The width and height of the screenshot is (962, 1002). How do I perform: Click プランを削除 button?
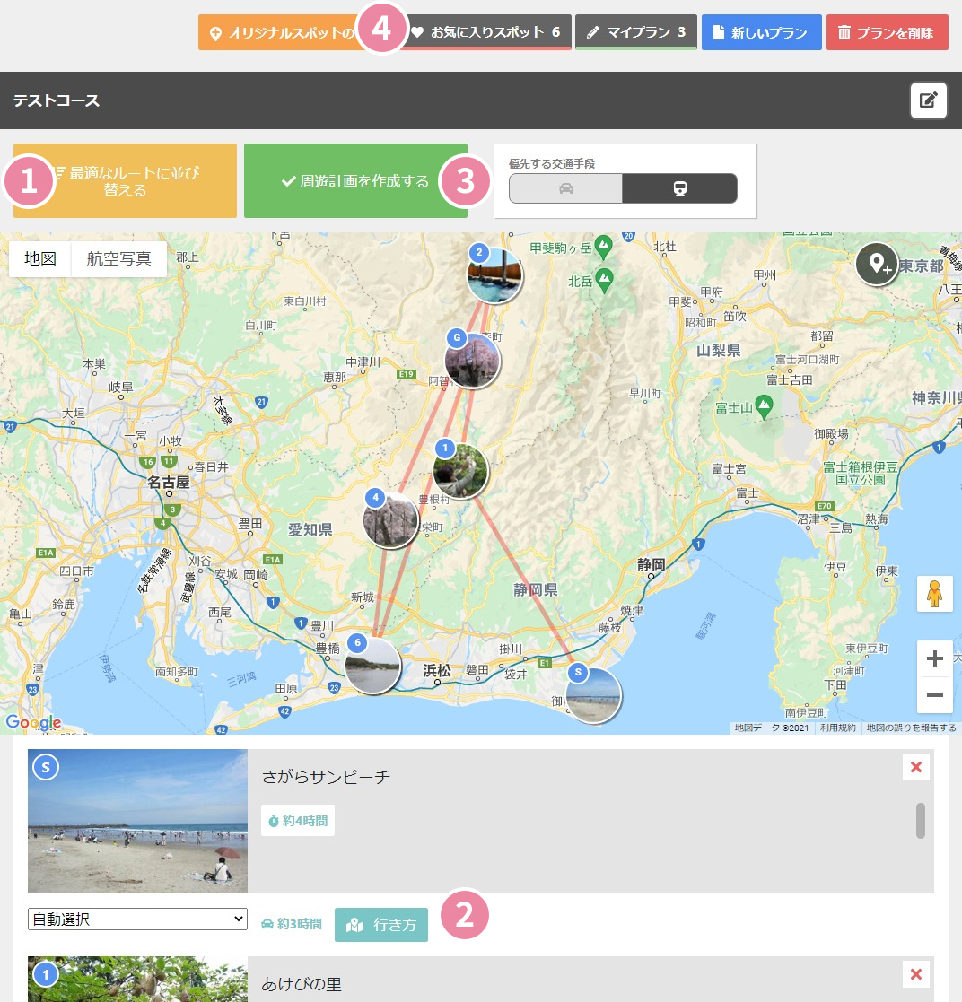point(887,32)
